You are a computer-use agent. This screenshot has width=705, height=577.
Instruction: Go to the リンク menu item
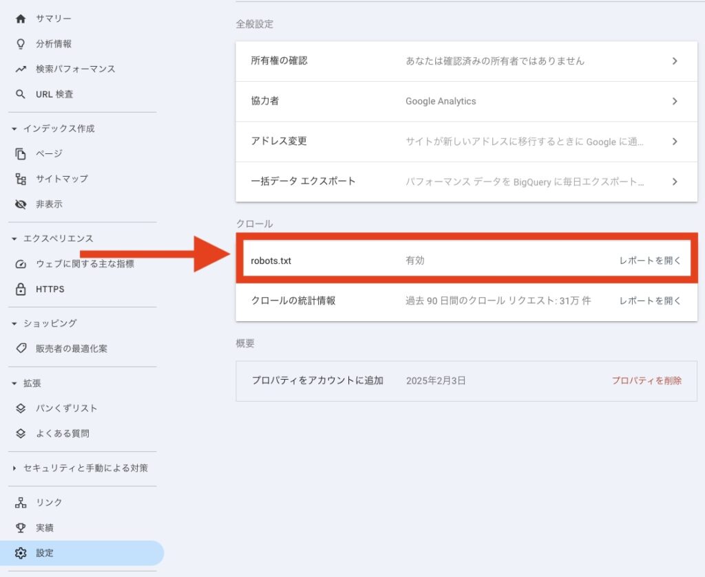pyautogui.click(x=48, y=503)
